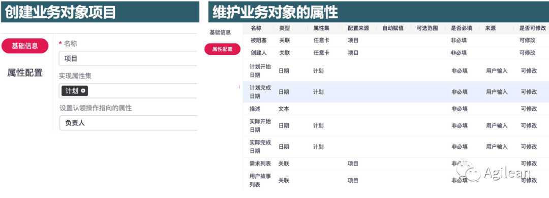Click the 实现属性集 tag field

pyautogui.click(x=128, y=90)
